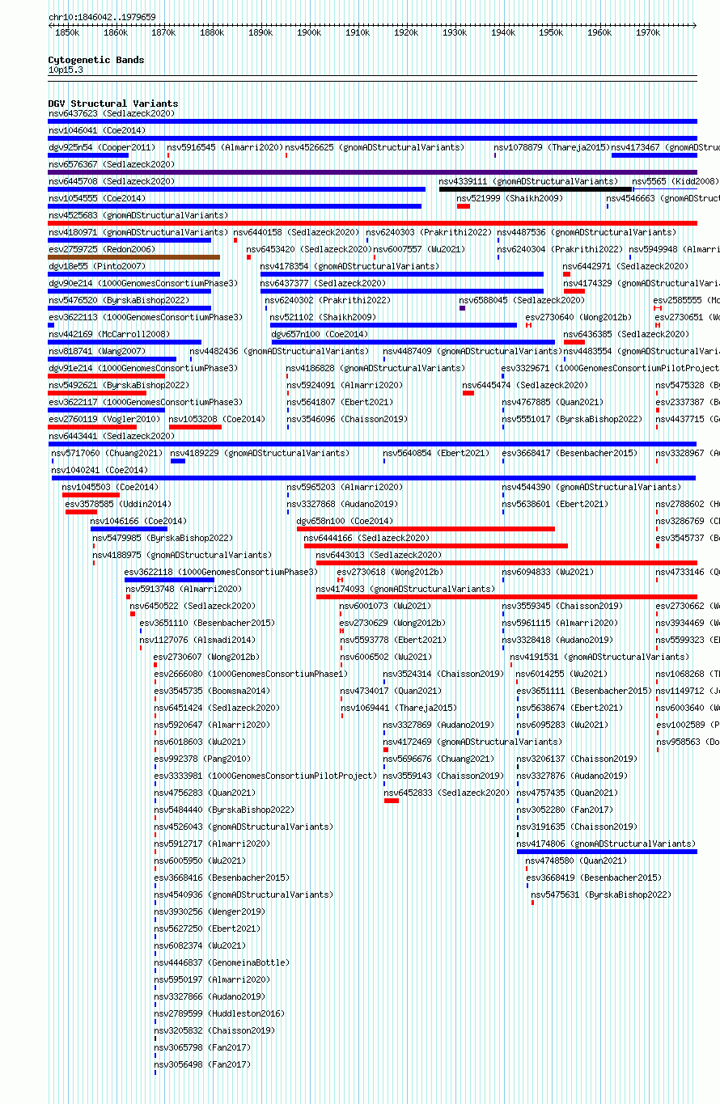Click the red bar under dgv91e214
Screen dimensions: 720x1104
107,376
